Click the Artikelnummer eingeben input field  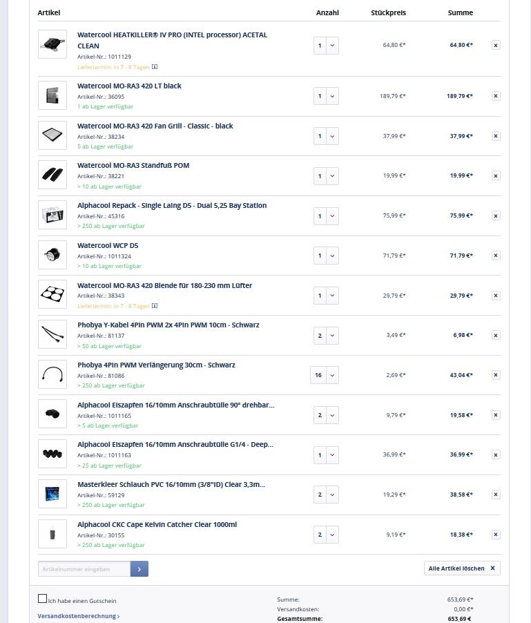(84, 569)
